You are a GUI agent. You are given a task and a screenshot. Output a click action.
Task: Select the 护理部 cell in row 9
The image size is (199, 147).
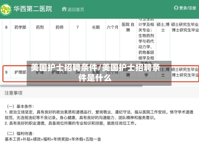coord(20,72)
